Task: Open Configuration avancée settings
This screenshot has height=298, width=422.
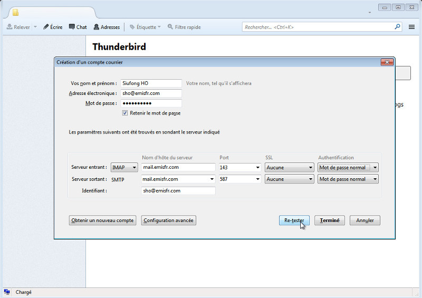Action: pyautogui.click(x=169, y=220)
